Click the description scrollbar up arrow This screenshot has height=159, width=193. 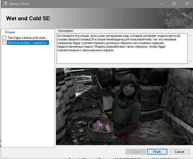pyautogui.click(x=190, y=36)
